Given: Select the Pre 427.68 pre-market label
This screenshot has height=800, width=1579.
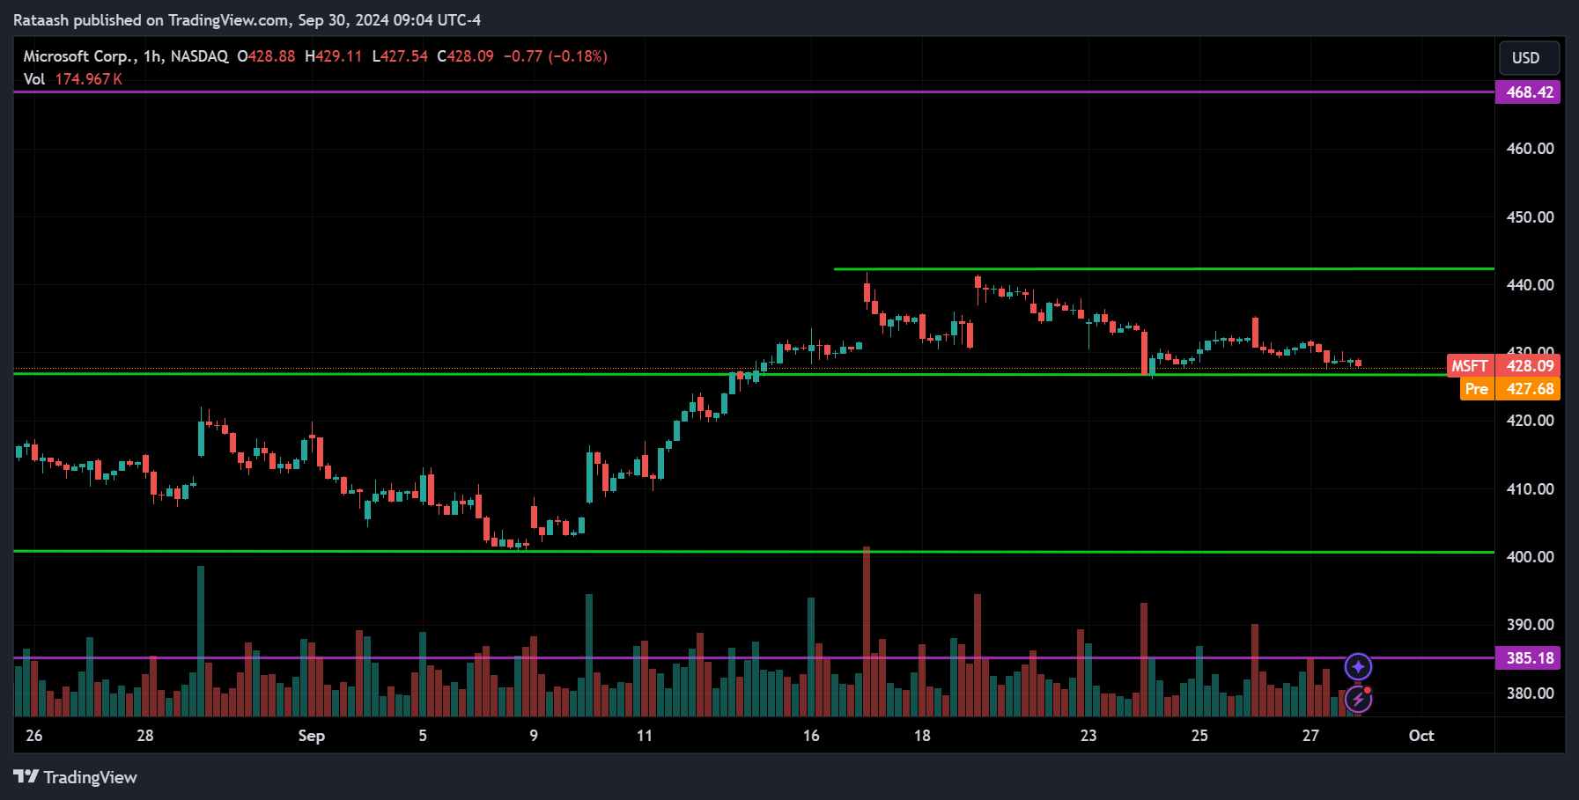Looking at the screenshot, I should 1509,389.
